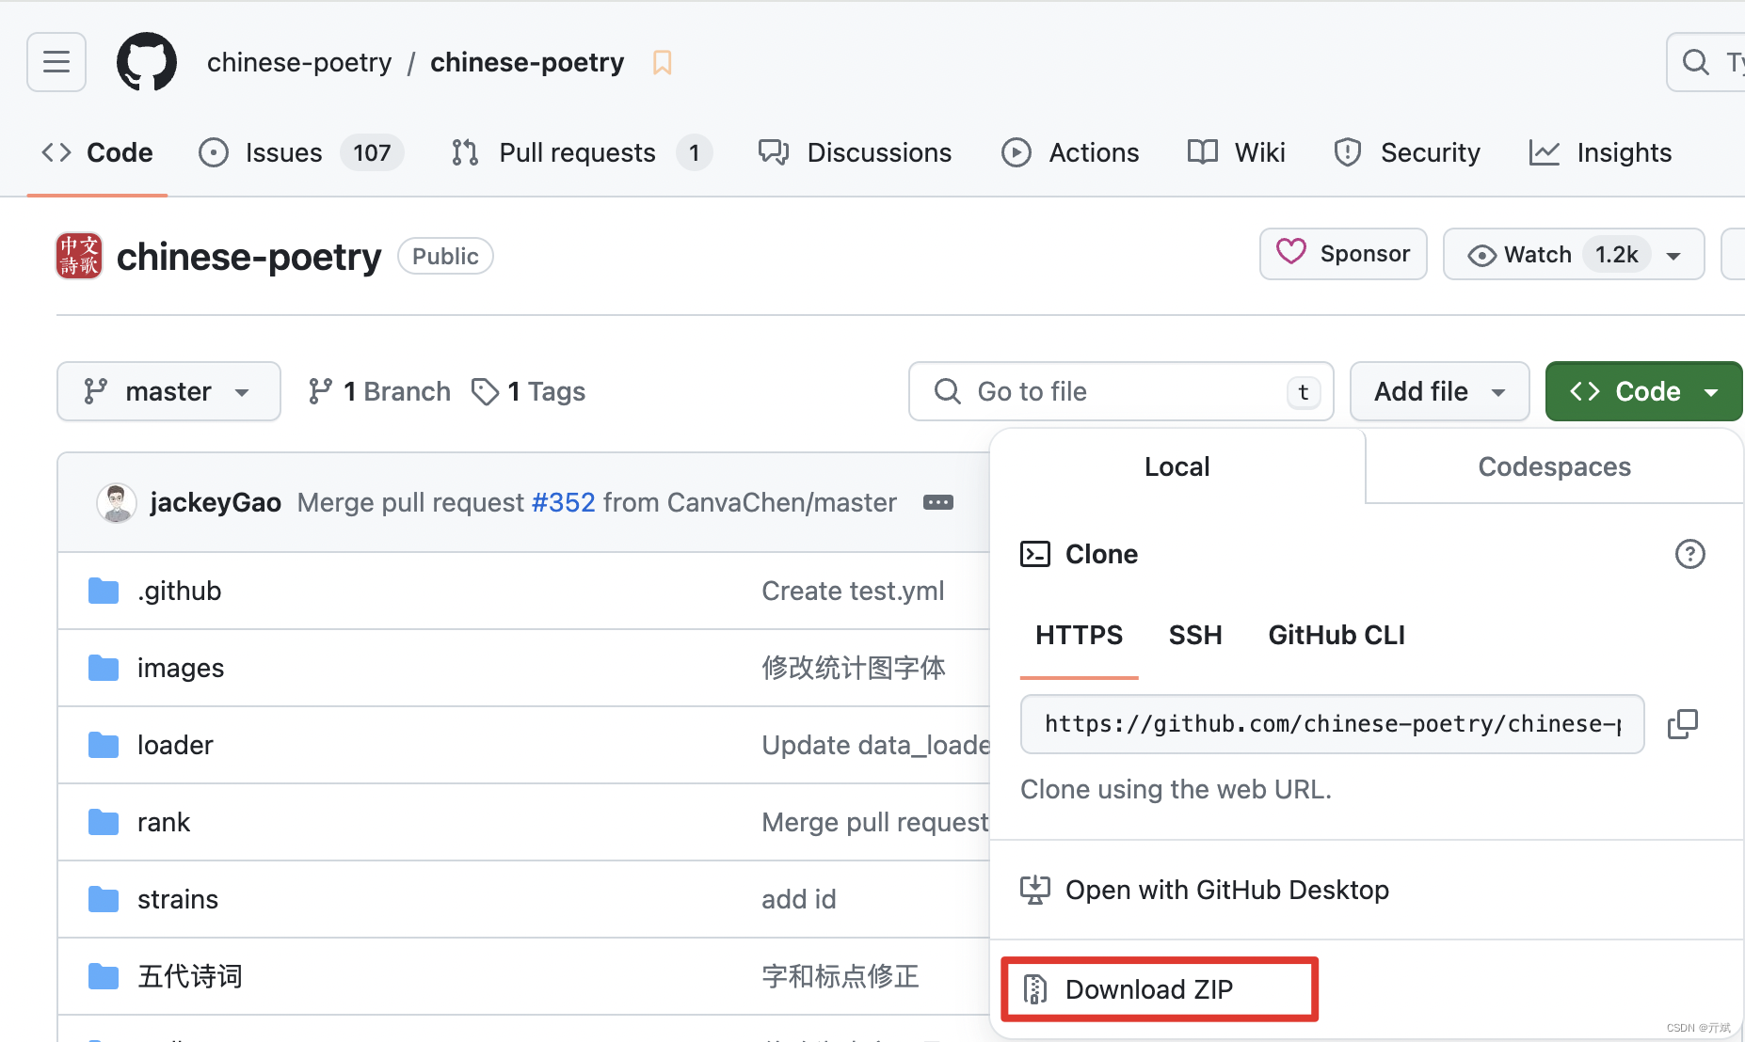Click the rank folder icon

tap(104, 822)
